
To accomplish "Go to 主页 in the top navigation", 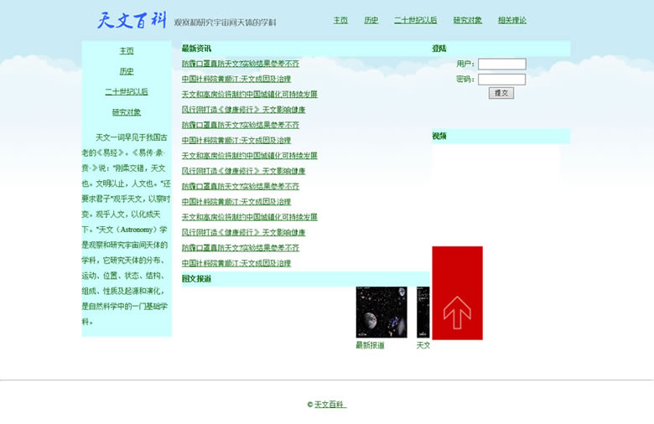I will point(340,20).
